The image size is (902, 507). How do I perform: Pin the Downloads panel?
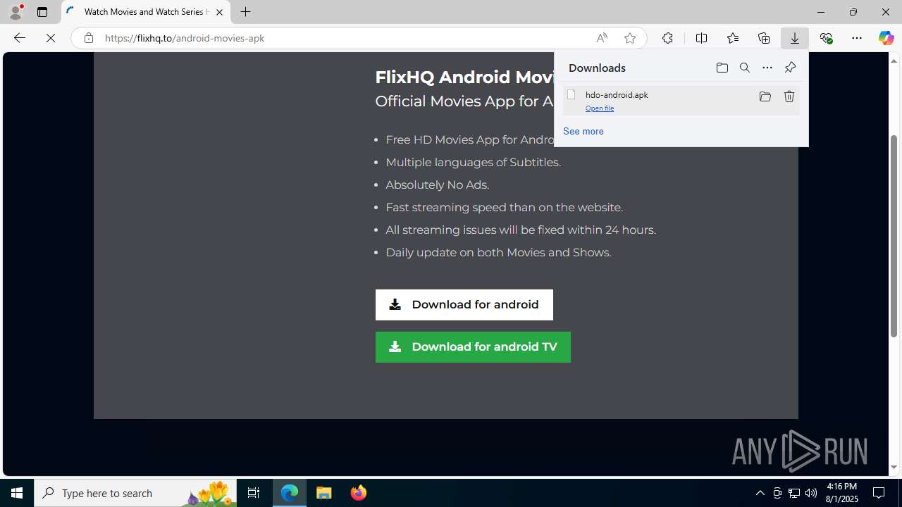[790, 68]
